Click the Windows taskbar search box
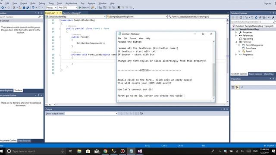This screenshot has height=155, width=276. [35, 151]
